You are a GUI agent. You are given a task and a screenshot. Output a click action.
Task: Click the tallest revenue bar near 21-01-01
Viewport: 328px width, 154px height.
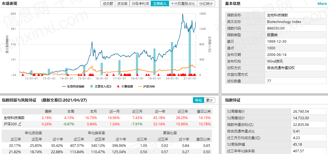pyautogui.click(x=190, y=49)
